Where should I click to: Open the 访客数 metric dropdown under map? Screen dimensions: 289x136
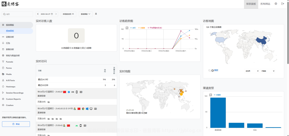pyautogui.click(x=268, y=71)
